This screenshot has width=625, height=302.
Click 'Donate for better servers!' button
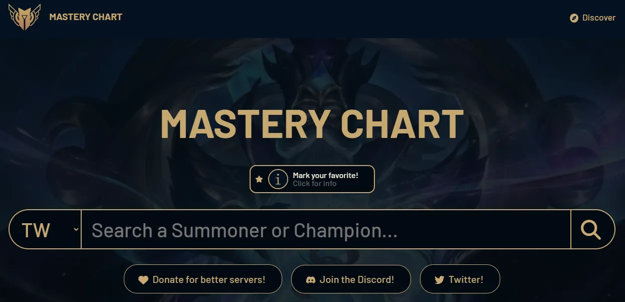pos(203,279)
